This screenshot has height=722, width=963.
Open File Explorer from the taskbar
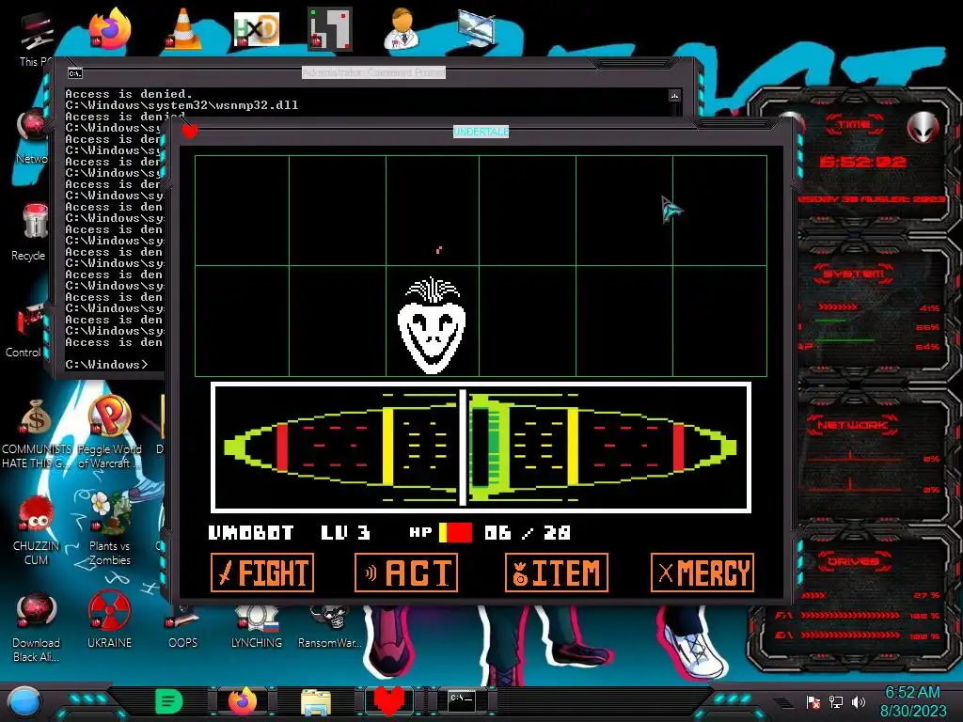[x=316, y=701]
